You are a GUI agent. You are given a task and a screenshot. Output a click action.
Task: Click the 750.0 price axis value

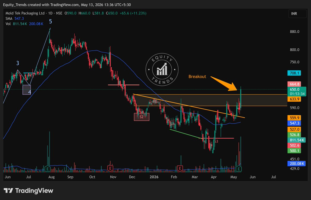295,62
